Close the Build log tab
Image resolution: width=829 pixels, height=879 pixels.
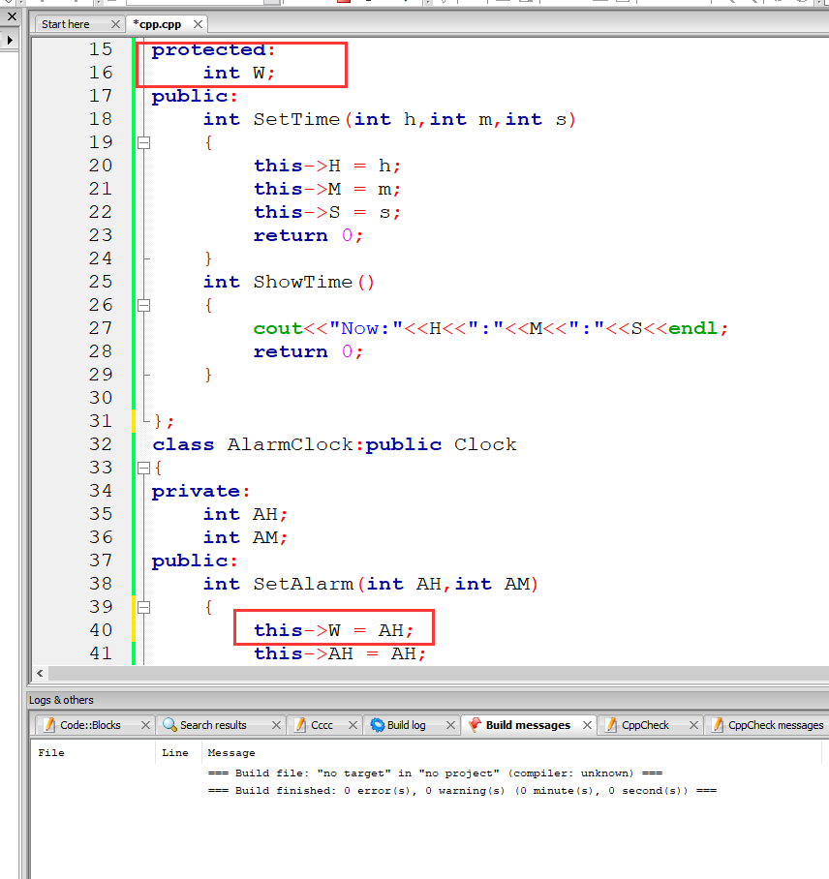(x=450, y=725)
